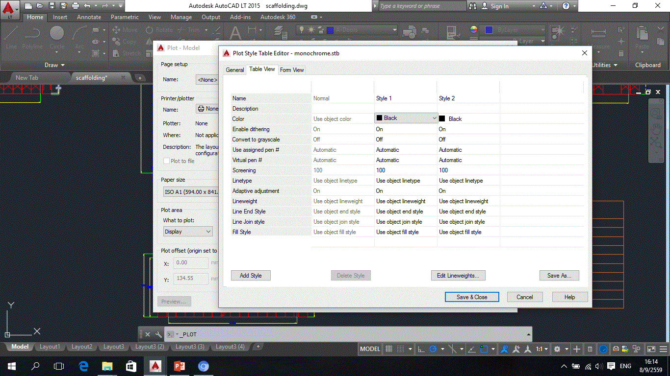Image resolution: width=670 pixels, height=376 pixels.
Task: Click the Help button in editor
Action: pos(569,297)
